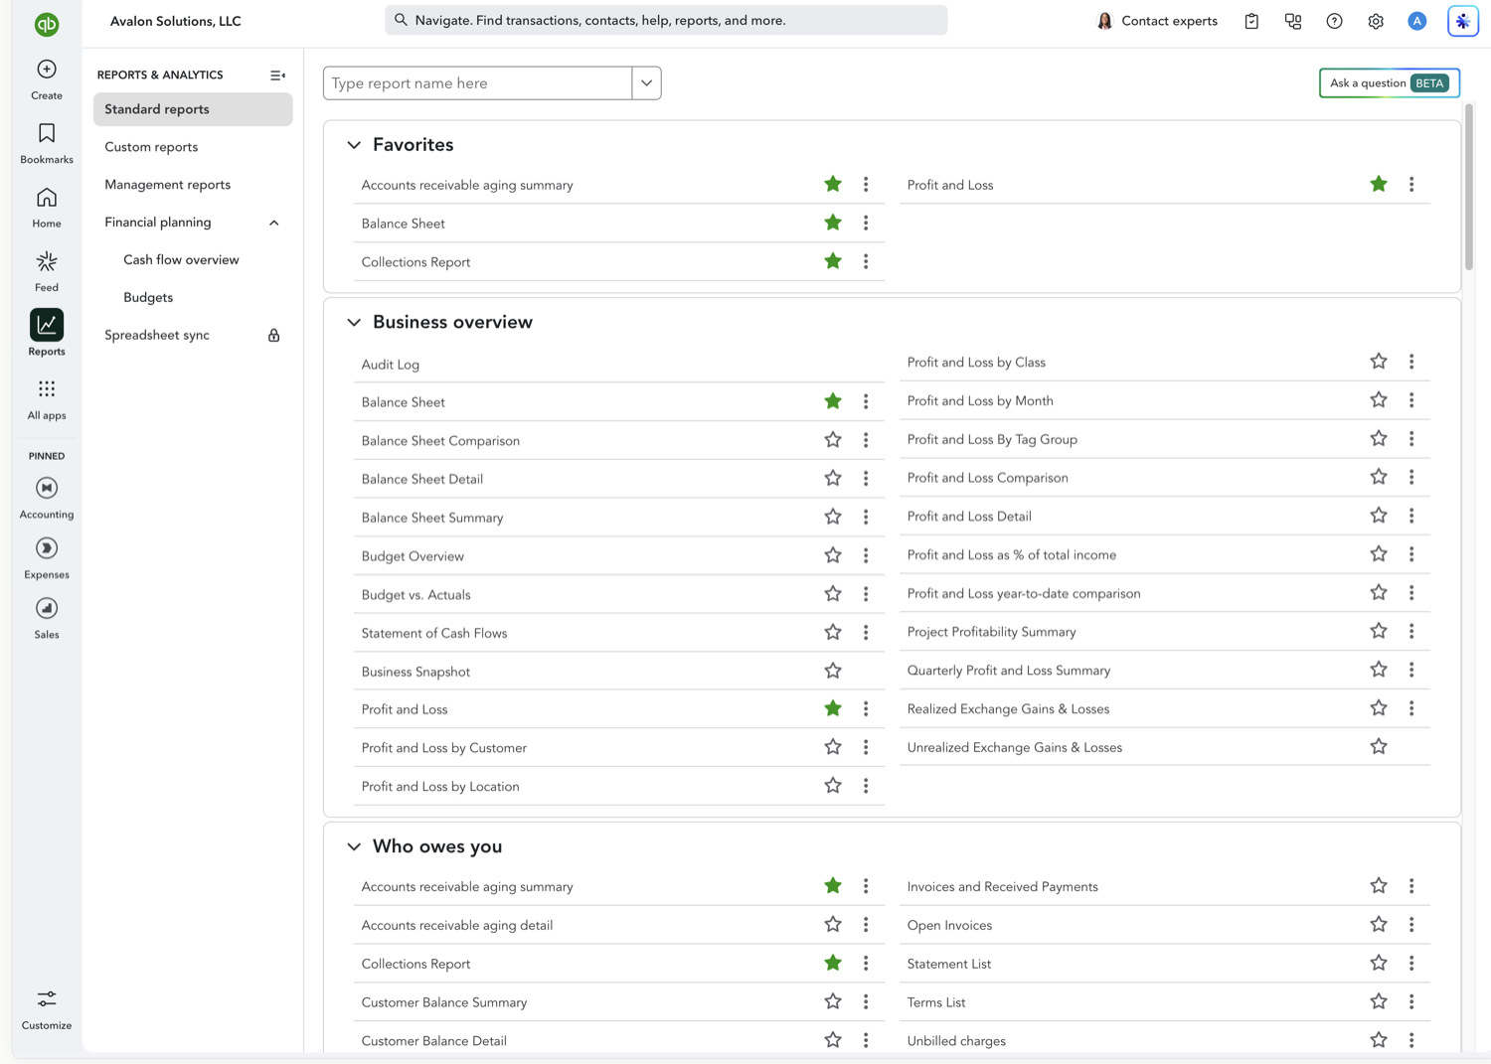Open more options for Collections Report in Favorites
This screenshot has width=1491, height=1064.
(x=866, y=261)
